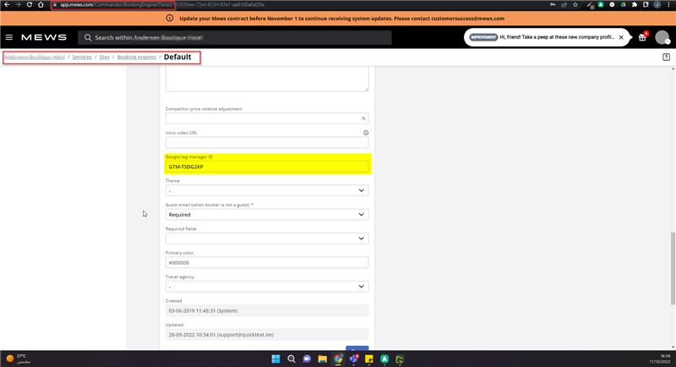
Task: Expand the Theme dropdown
Action: 267,191
